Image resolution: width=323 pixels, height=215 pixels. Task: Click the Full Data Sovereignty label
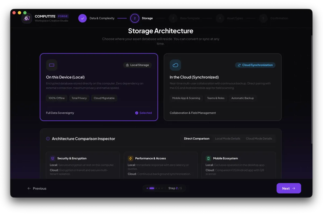pyautogui.click(x=60, y=113)
